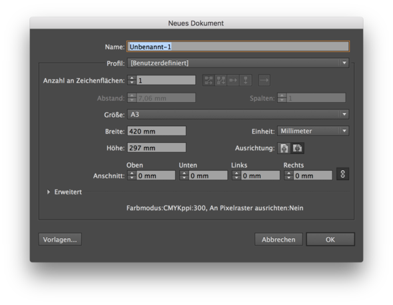Open the Größe A3 dropdown
393x305 pixels.
[238, 115]
